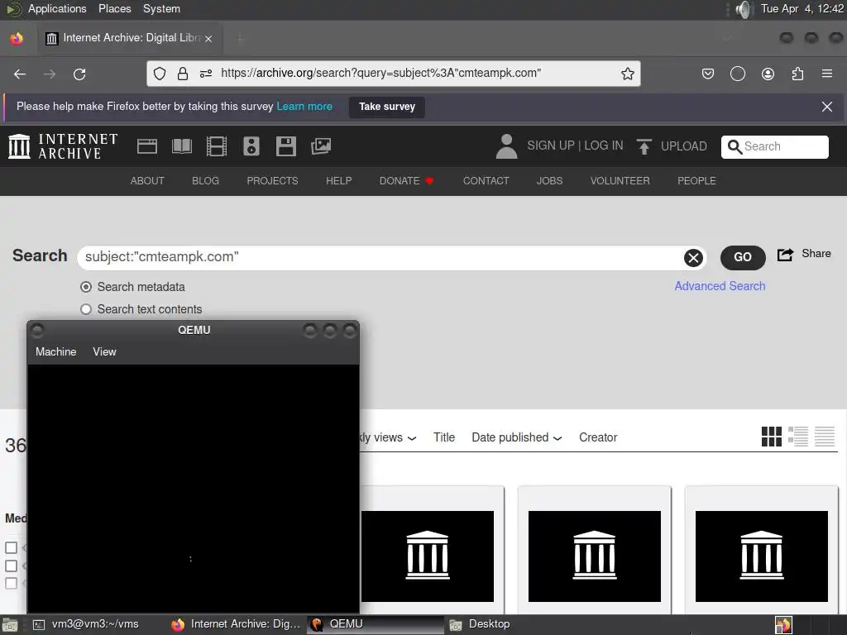847x635 pixels.
Task: Reload the page in Firefox
Action: pos(79,74)
